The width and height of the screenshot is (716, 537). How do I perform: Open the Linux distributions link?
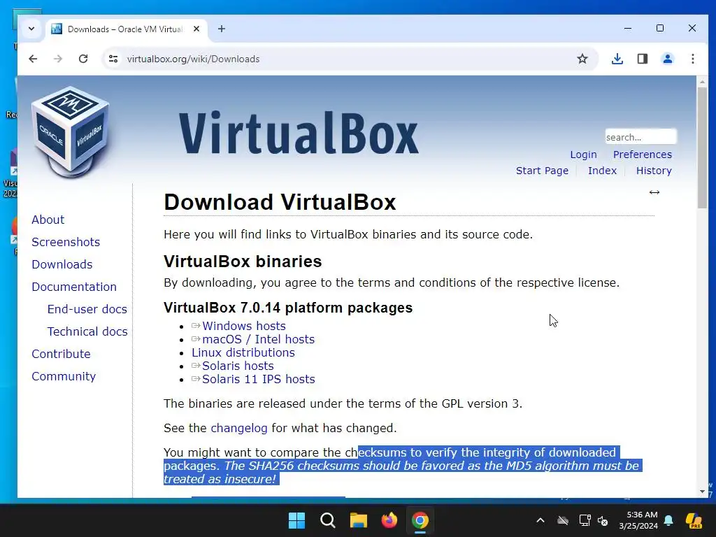pos(243,352)
